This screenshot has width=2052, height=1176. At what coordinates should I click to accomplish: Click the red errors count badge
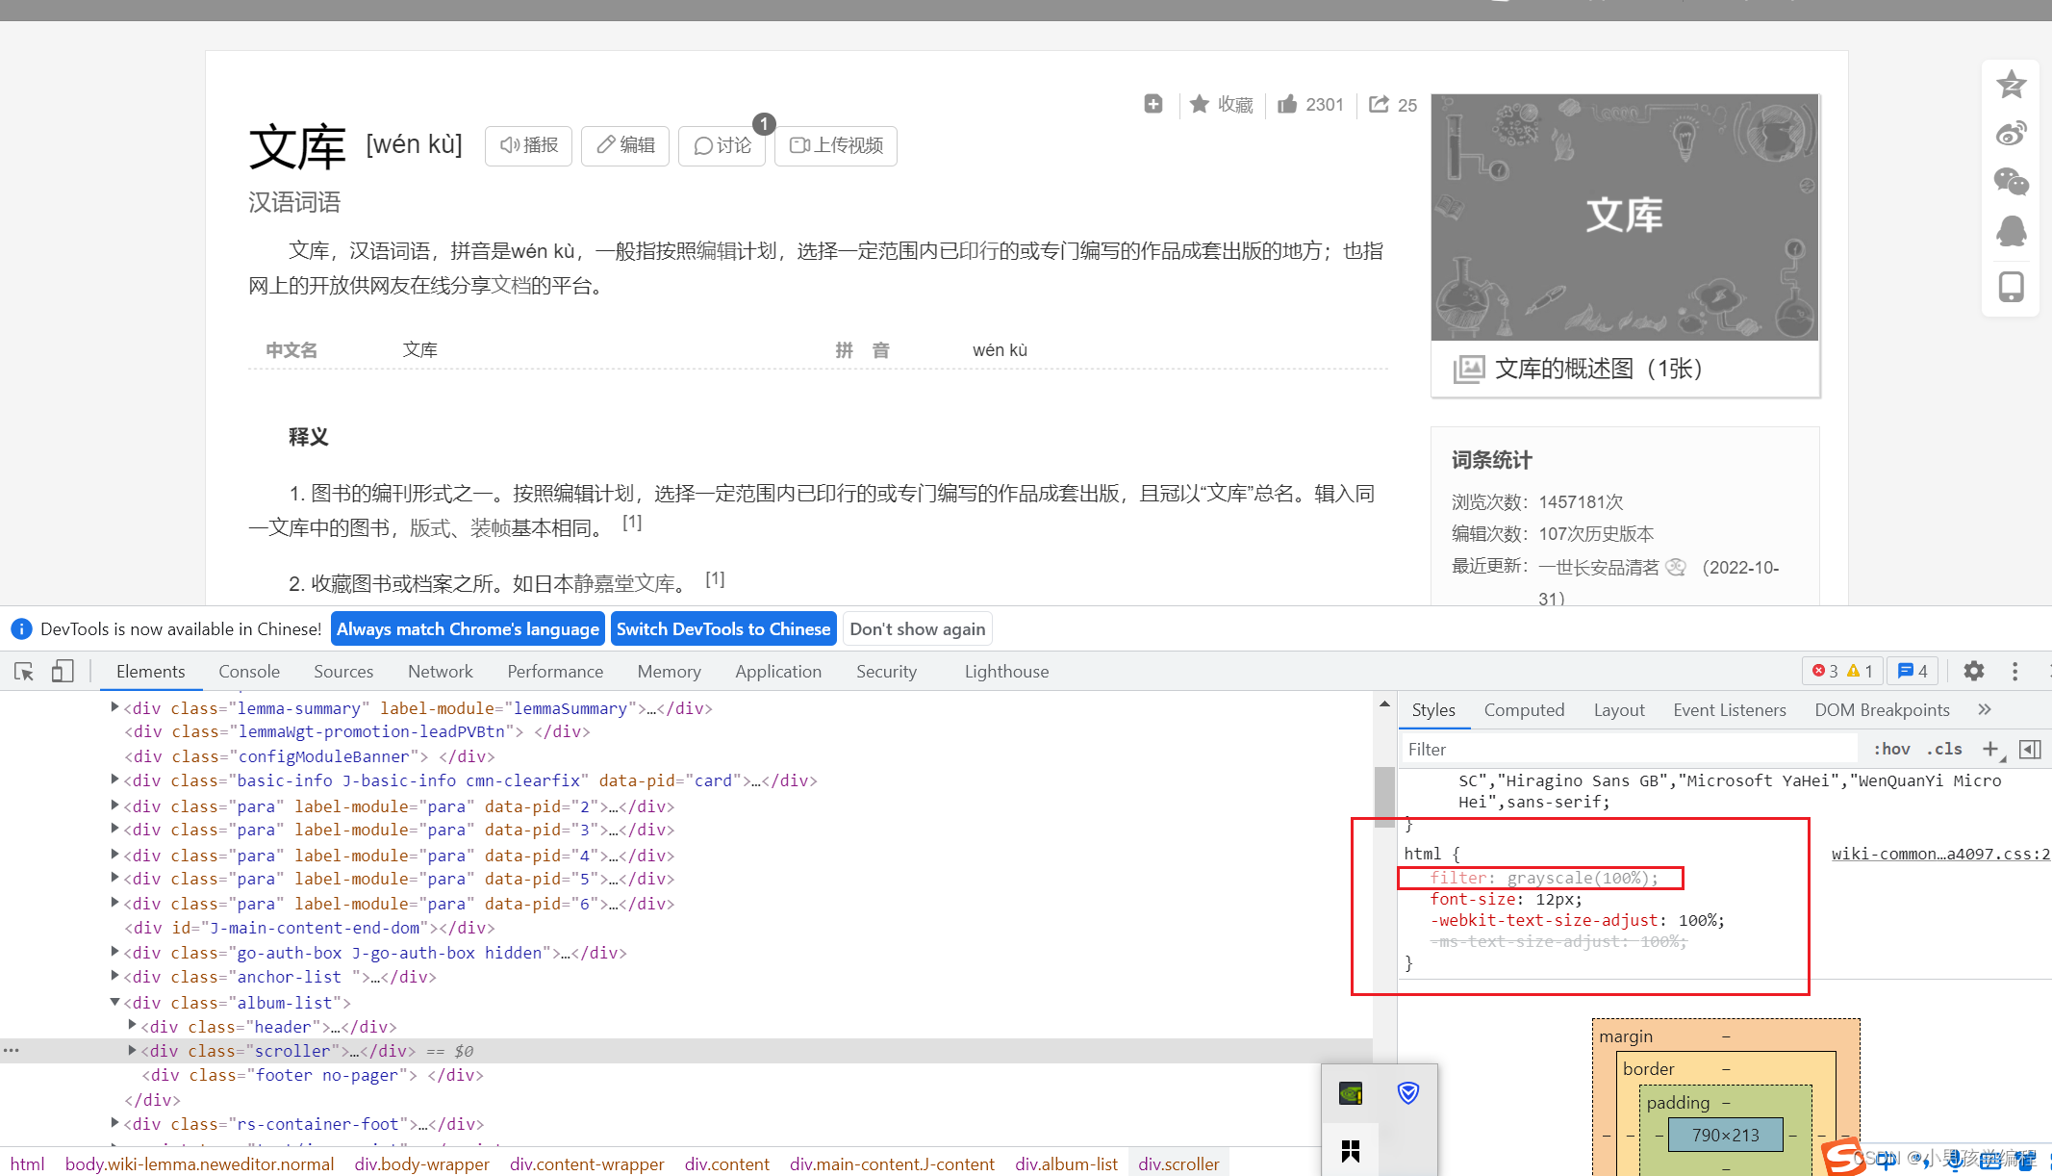[1825, 671]
